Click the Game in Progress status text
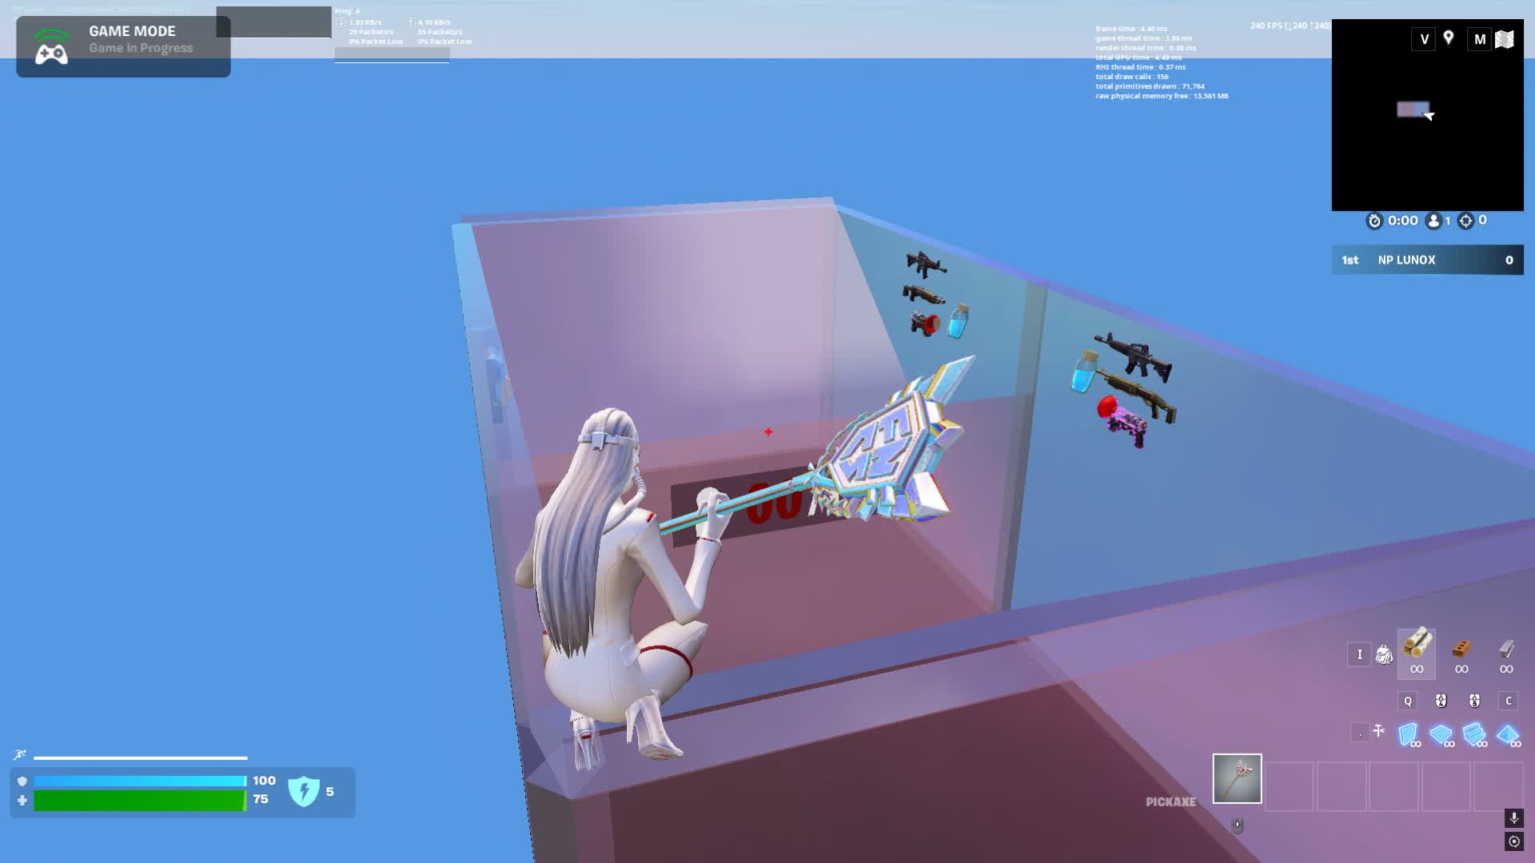The image size is (1535, 863). (x=141, y=48)
